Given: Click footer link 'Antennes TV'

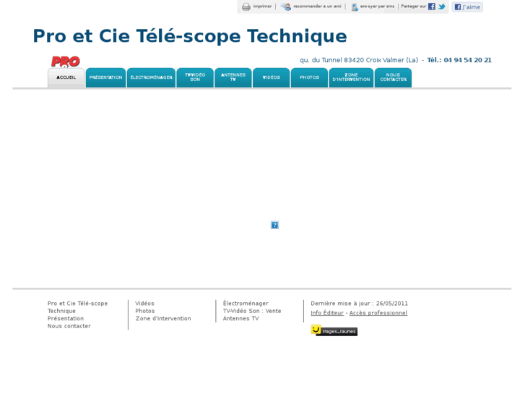Looking at the screenshot, I should click(240, 319).
